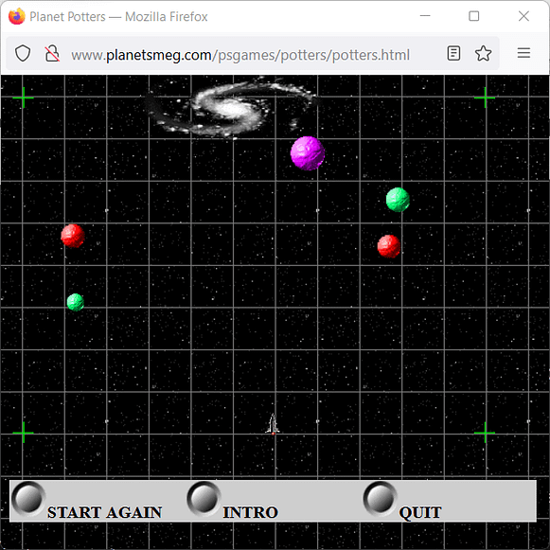This screenshot has width=550, height=550.
Task: Toggle reader view in the address bar
Action: (453, 53)
